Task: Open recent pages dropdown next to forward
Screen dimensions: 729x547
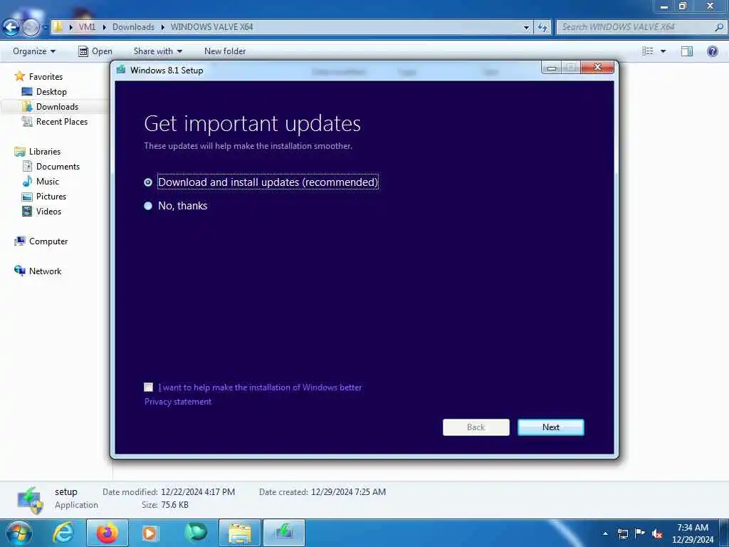Action: click(x=45, y=28)
